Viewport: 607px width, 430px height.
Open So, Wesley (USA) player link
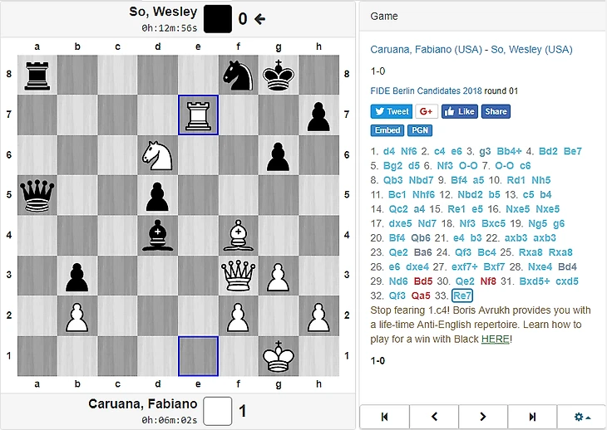pos(531,50)
